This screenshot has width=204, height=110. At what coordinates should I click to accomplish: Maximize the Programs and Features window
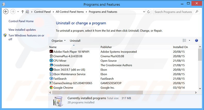pos(188,4)
